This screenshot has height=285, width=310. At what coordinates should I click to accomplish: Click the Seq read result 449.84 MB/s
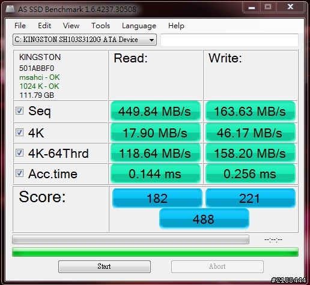[x=156, y=111]
